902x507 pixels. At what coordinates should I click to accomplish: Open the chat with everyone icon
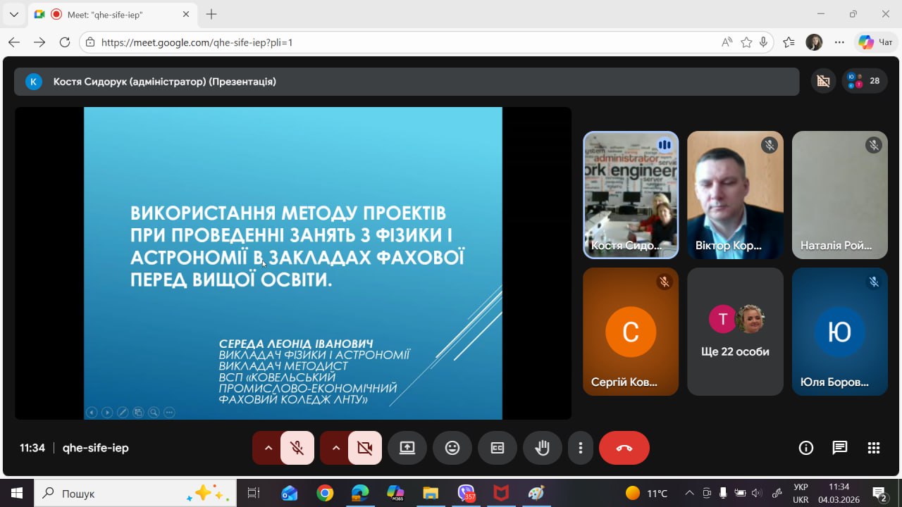point(840,448)
